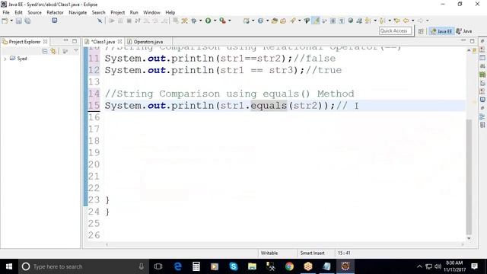Click Collapse All in Project Explorer
This screenshot has height=274, width=487.
click(45, 51)
